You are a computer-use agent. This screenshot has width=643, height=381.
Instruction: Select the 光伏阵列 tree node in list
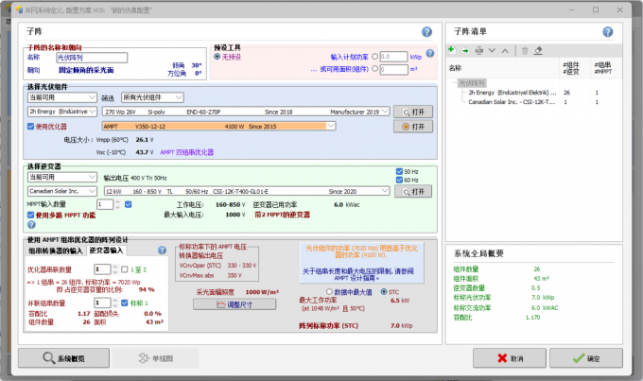coord(472,83)
